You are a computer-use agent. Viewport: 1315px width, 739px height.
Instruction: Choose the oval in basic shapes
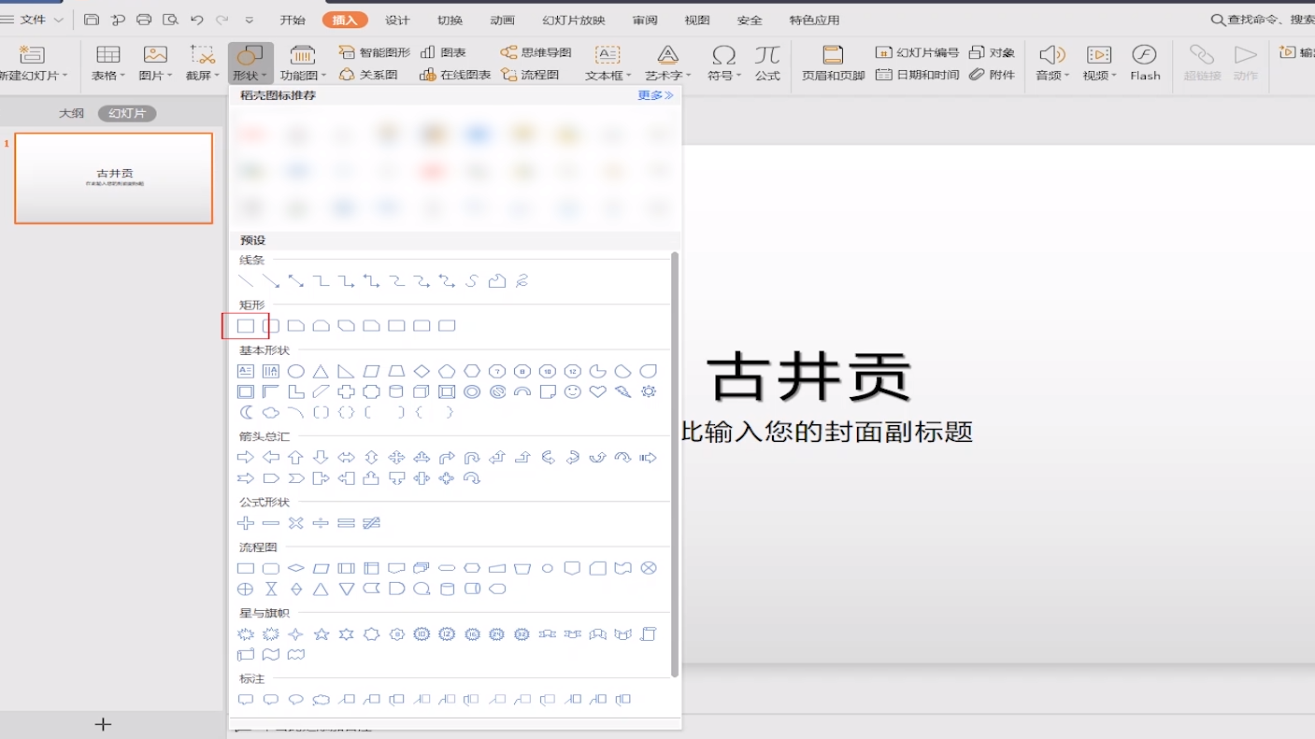296,371
